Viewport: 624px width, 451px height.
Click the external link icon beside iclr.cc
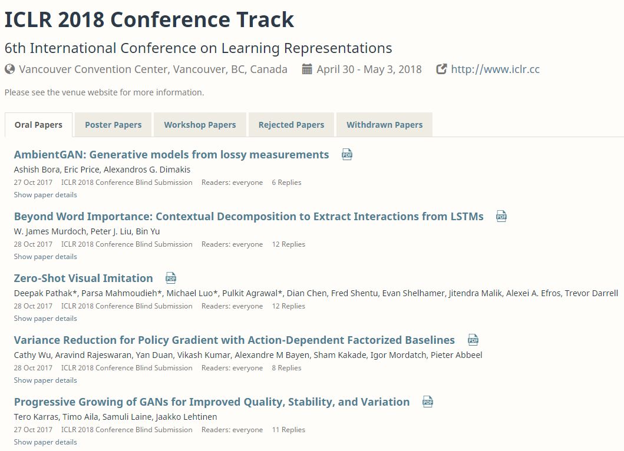click(x=441, y=69)
